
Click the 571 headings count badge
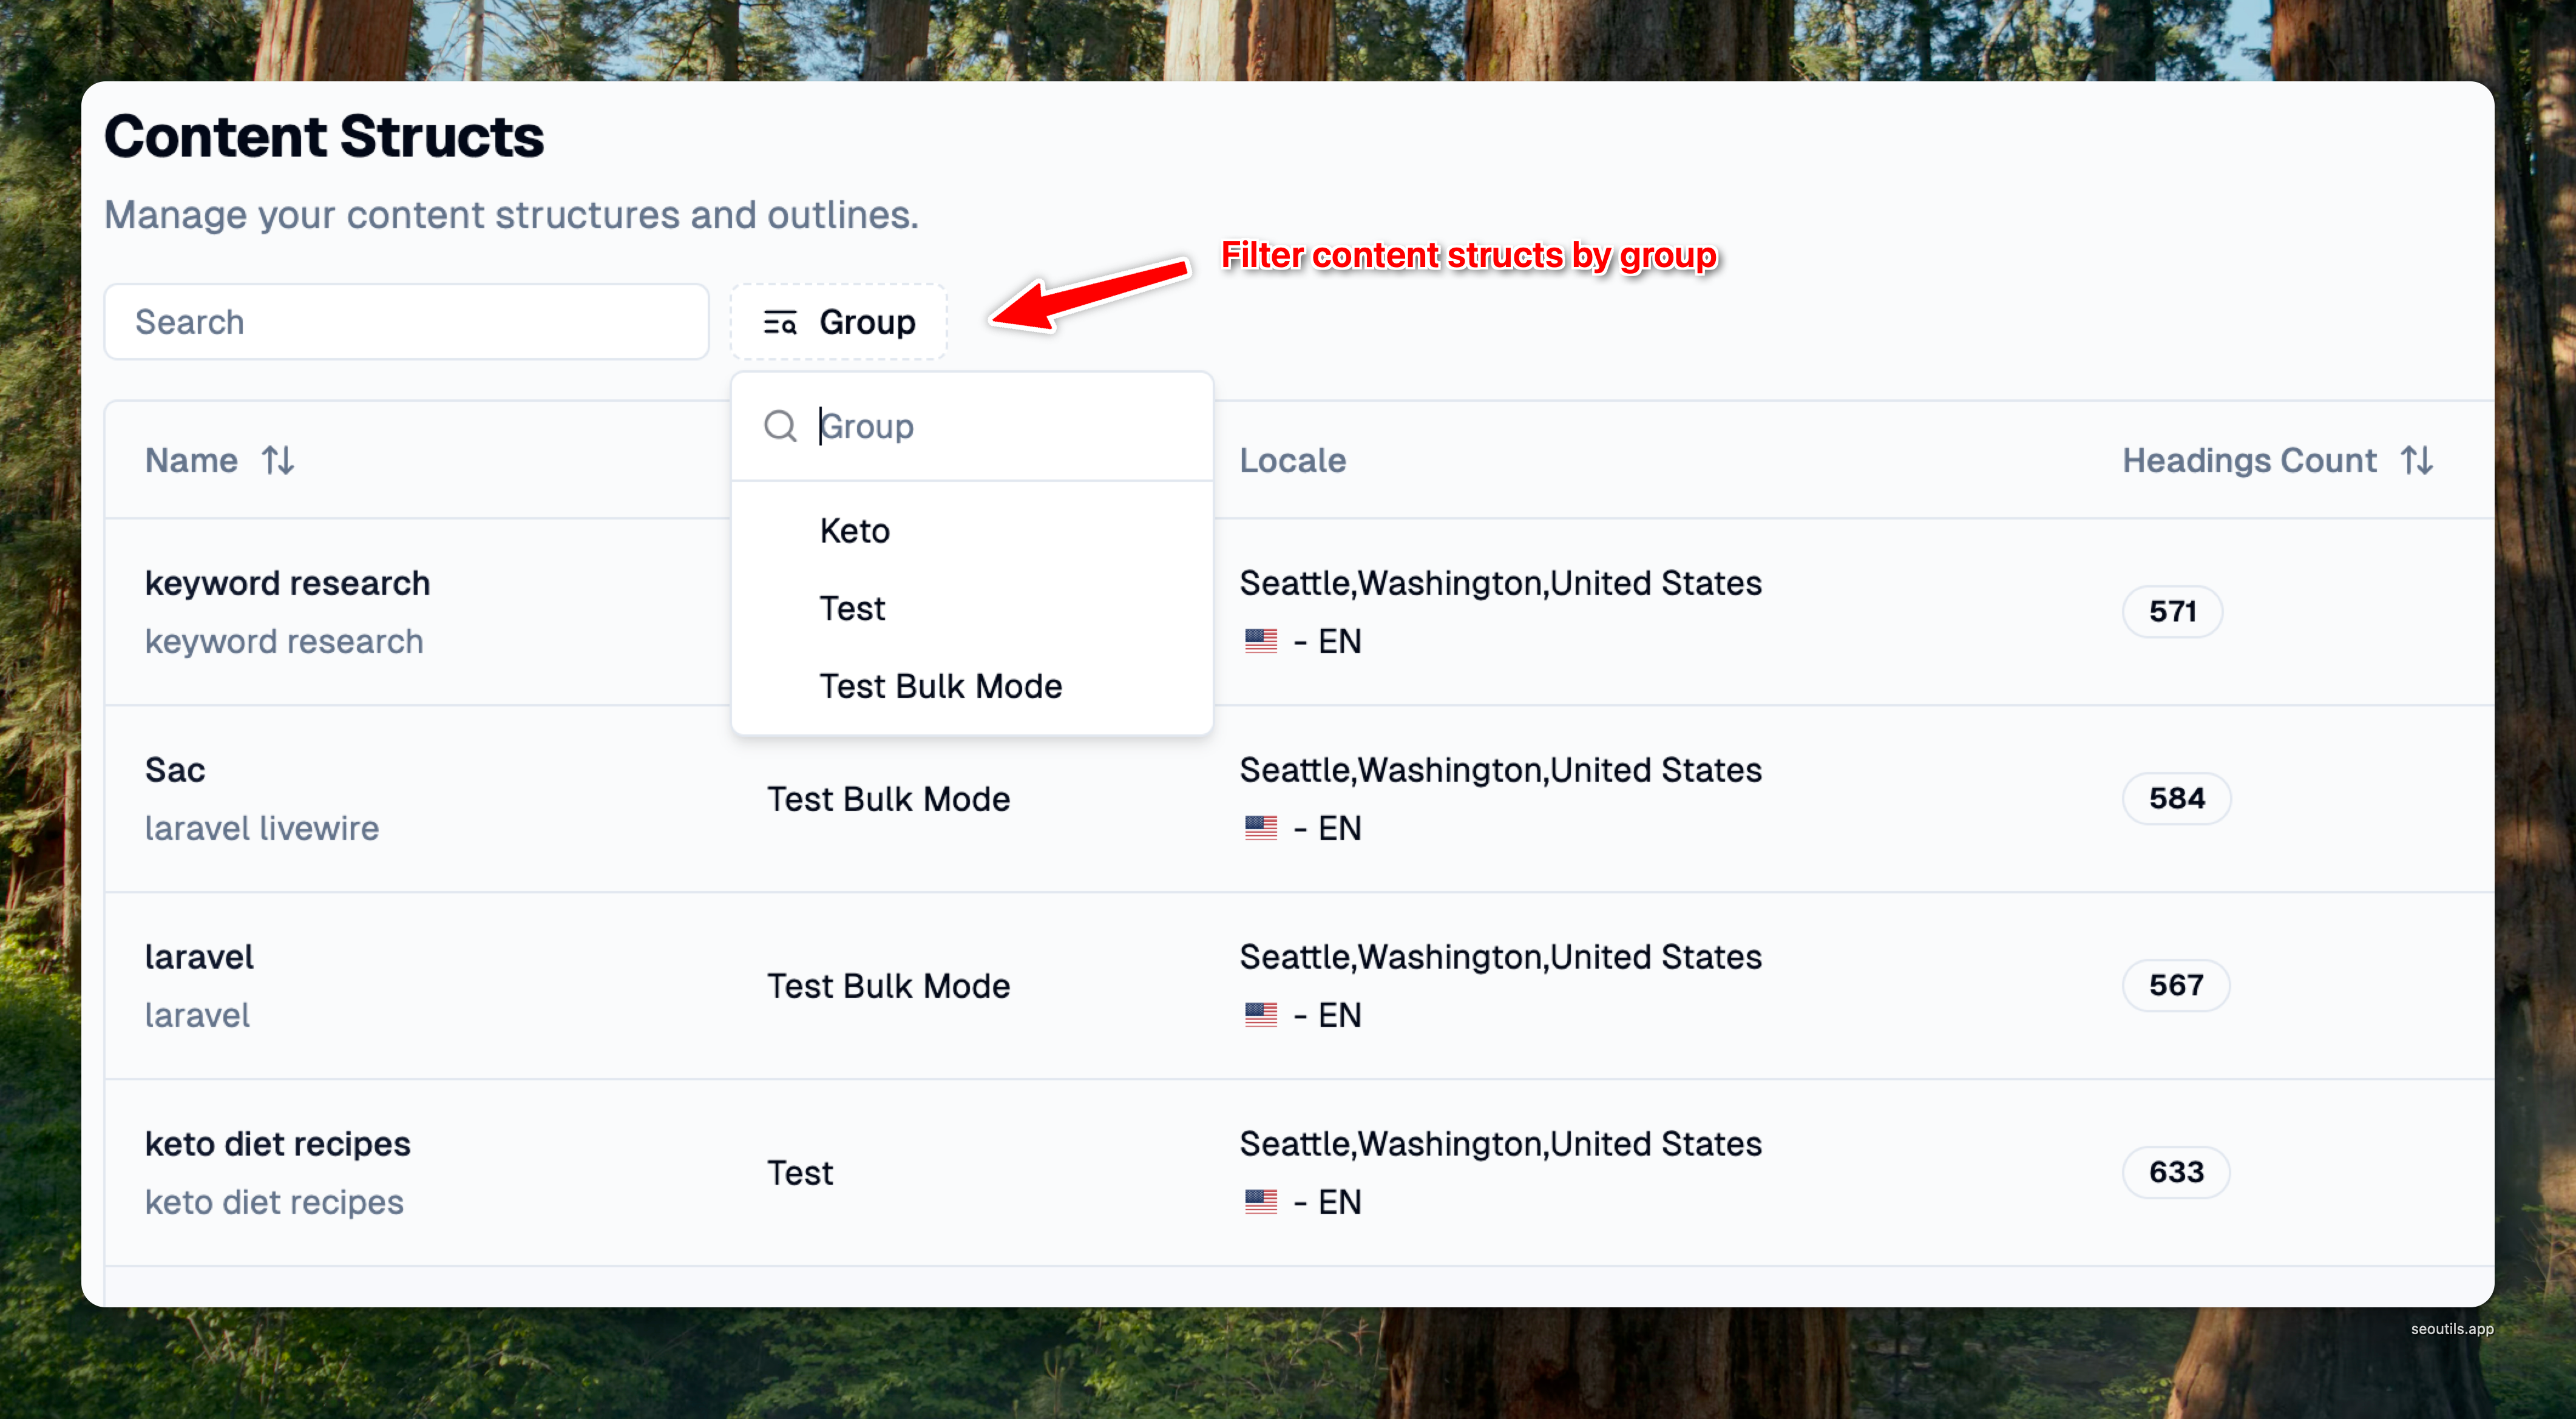coord(2172,611)
